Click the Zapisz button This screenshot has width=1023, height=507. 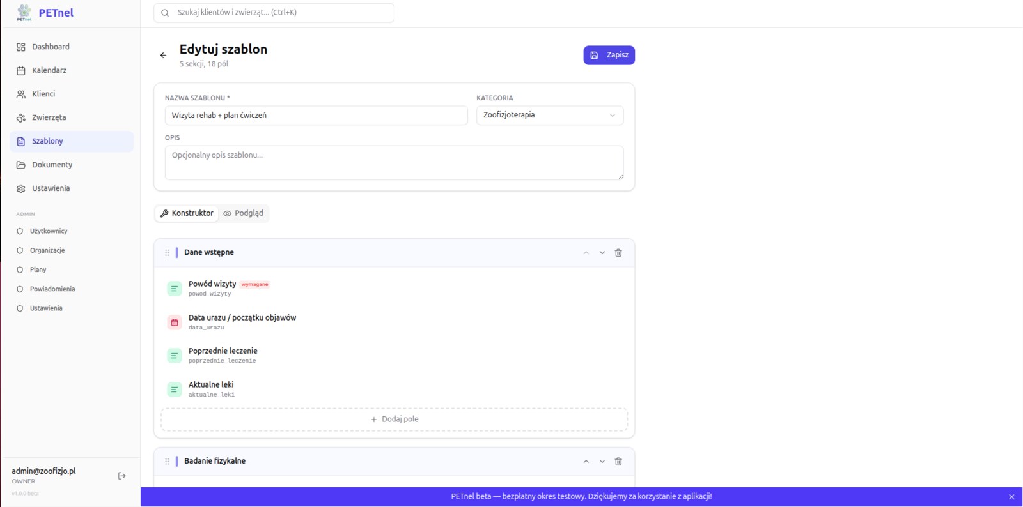[609, 55]
